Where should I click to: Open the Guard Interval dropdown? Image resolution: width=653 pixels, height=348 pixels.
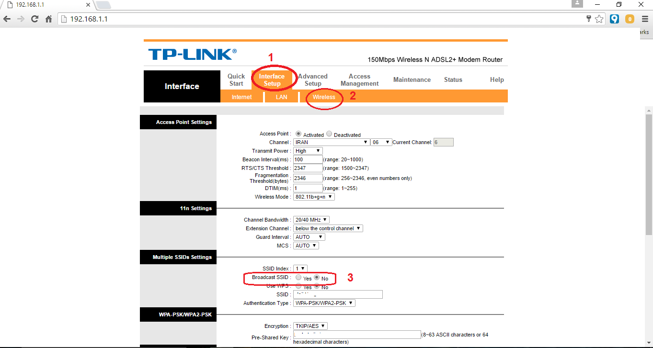click(x=309, y=237)
